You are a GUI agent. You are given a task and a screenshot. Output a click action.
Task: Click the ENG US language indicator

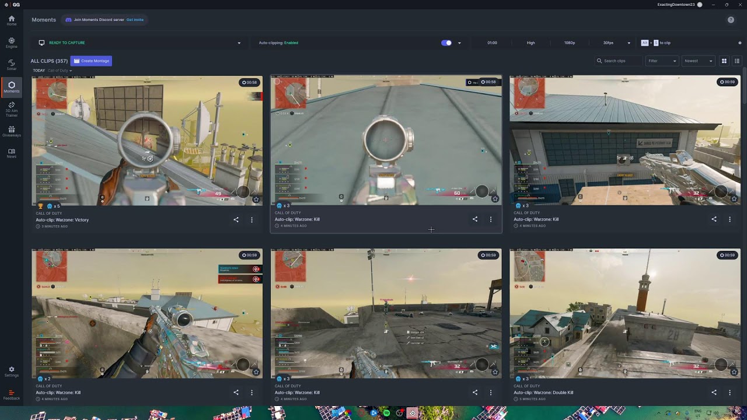coord(698,413)
